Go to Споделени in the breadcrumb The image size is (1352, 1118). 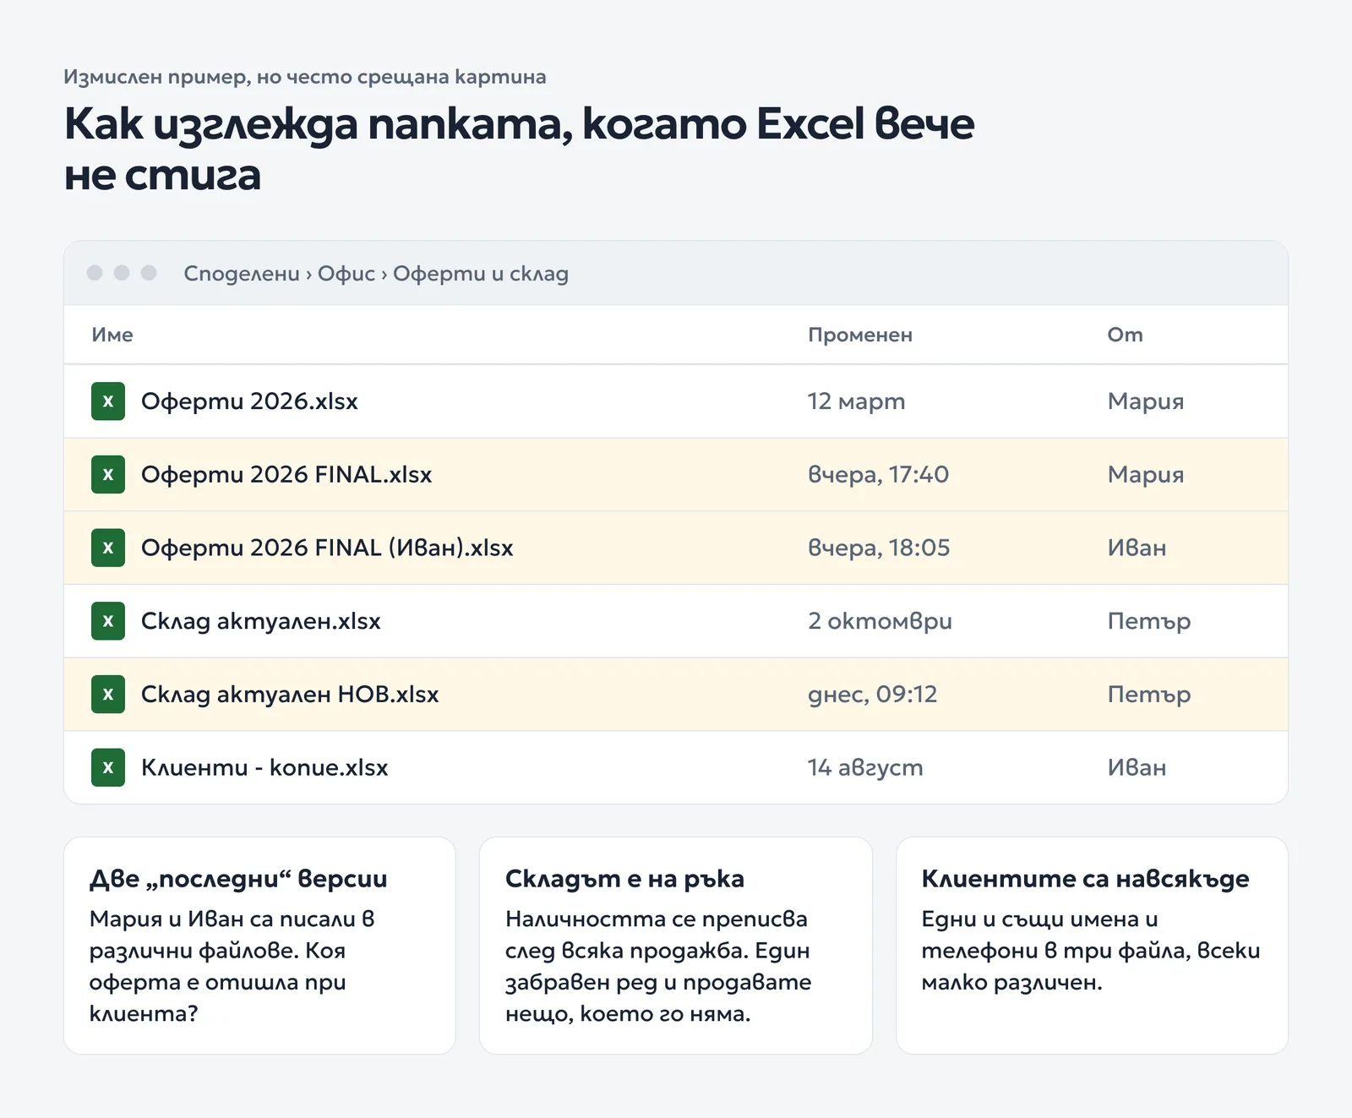(x=242, y=274)
